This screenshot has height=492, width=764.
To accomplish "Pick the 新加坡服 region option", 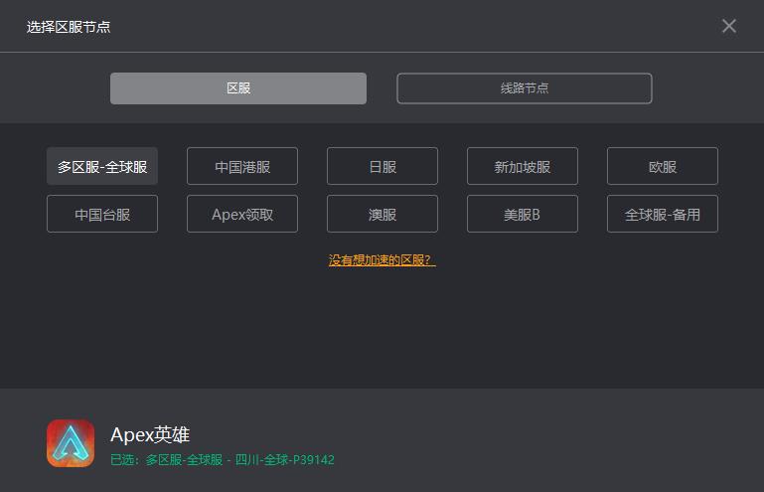I will click(523, 167).
